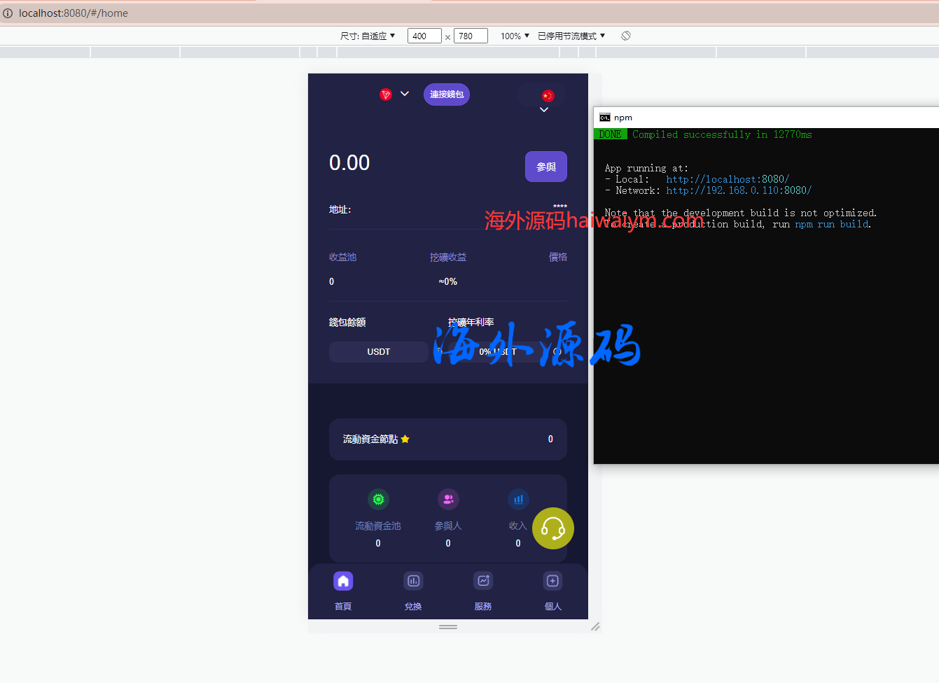
Task: Click the viewport width input showing 400
Action: (424, 36)
